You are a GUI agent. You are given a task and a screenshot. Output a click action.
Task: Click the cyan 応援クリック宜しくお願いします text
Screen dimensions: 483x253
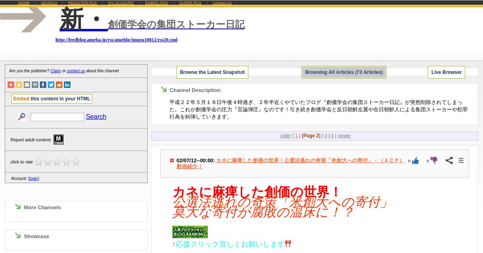[230, 244]
